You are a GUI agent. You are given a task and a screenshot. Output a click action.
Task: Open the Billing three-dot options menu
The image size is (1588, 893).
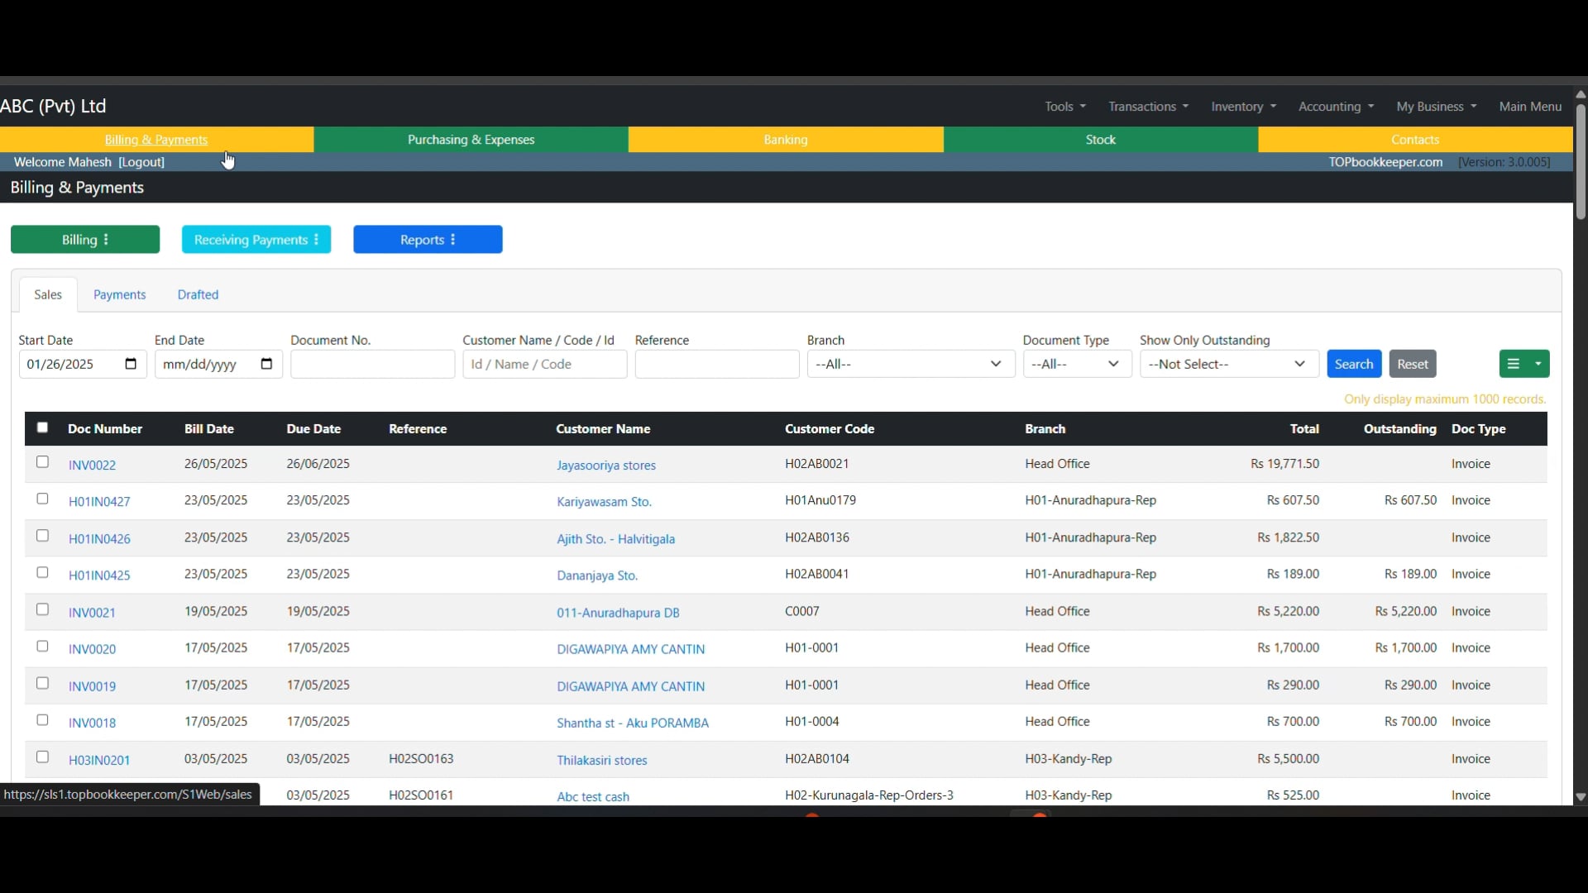[x=105, y=239]
